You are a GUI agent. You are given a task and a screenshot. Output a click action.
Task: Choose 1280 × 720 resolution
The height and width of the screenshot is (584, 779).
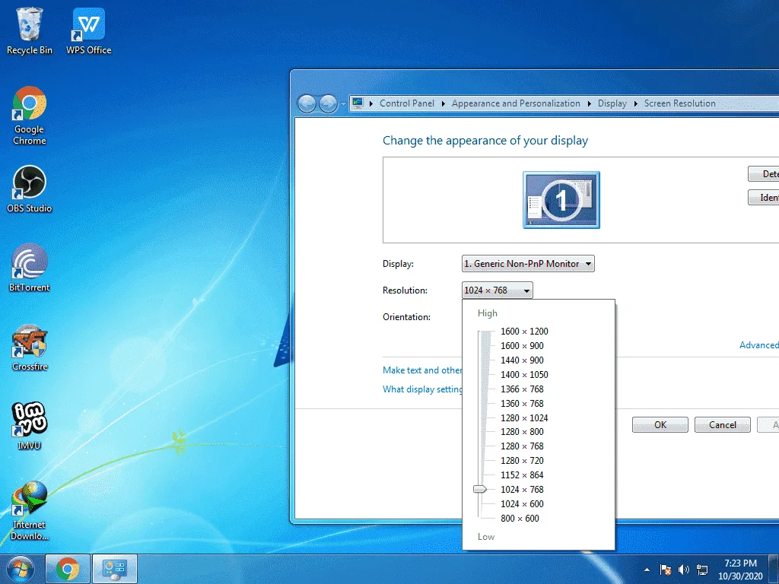[x=522, y=460]
